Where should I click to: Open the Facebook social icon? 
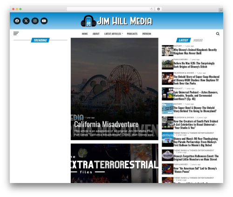click(17, 21)
